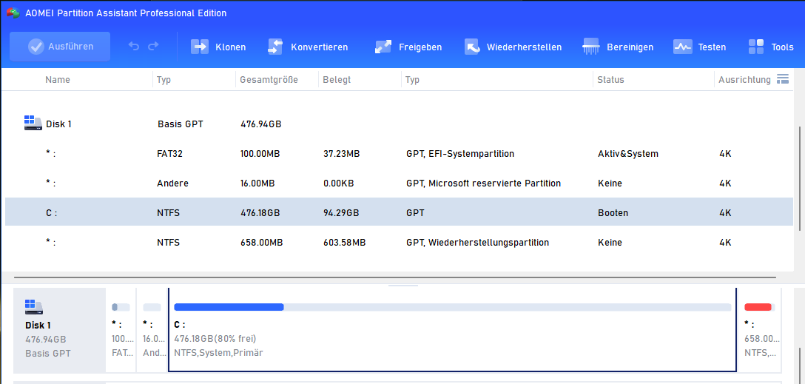Screen dimensions: 805x384
Task: Click the Disk 1 icon in disk map
Action: pyautogui.click(x=34, y=307)
